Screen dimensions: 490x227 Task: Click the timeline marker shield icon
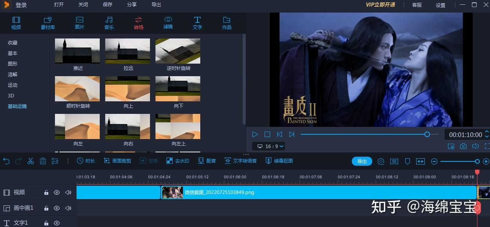click(x=408, y=161)
